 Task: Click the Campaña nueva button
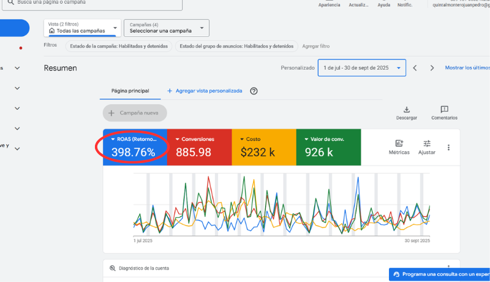click(x=135, y=113)
